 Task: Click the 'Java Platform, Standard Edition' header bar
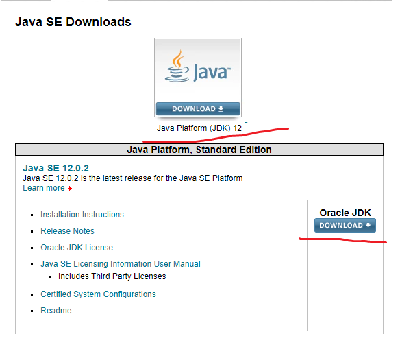tap(199, 150)
